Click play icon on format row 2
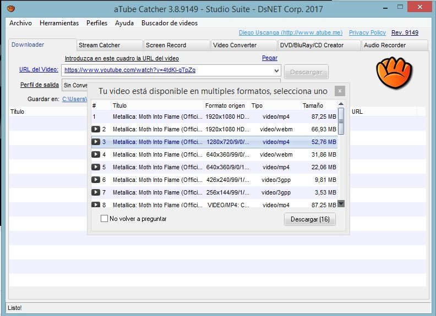The width and height of the screenshot is (436, 316). pos(96,129)
